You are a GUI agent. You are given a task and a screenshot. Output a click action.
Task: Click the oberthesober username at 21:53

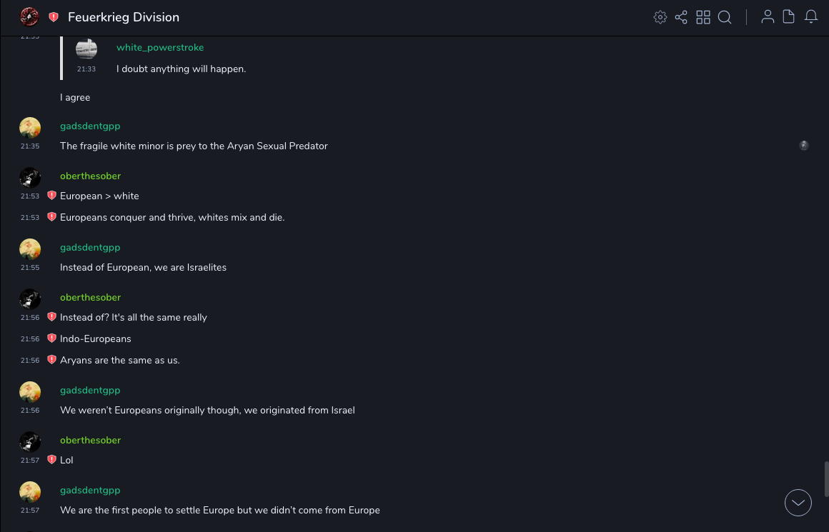[90, 176]
